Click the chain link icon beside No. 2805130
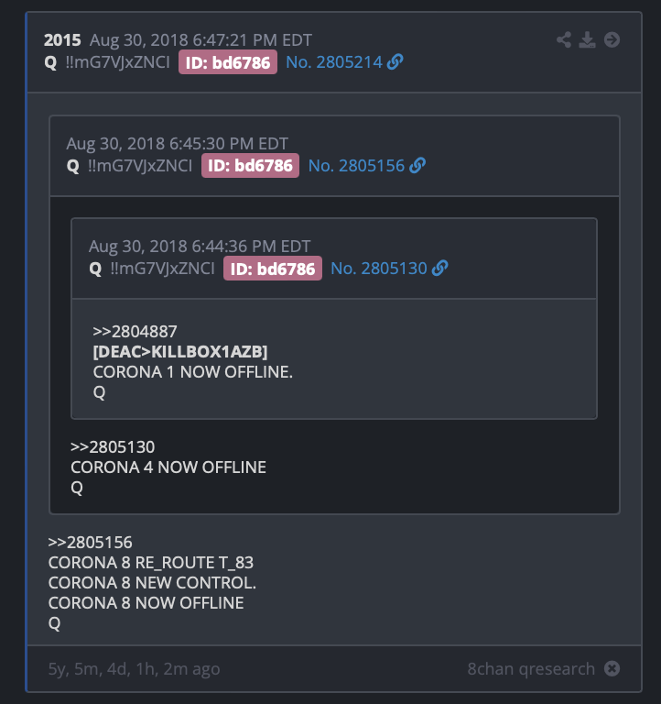 (x=439, y=268)
